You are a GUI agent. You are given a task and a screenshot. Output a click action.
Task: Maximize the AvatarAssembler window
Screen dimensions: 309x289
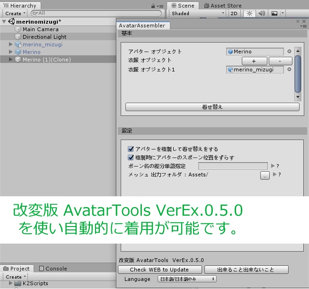click(x=298, y=21)
